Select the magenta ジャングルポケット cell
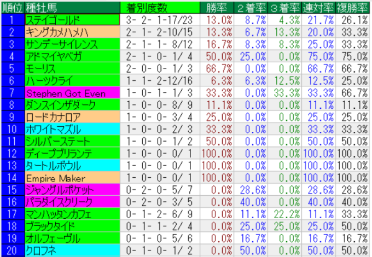 [x=71, y=190]
